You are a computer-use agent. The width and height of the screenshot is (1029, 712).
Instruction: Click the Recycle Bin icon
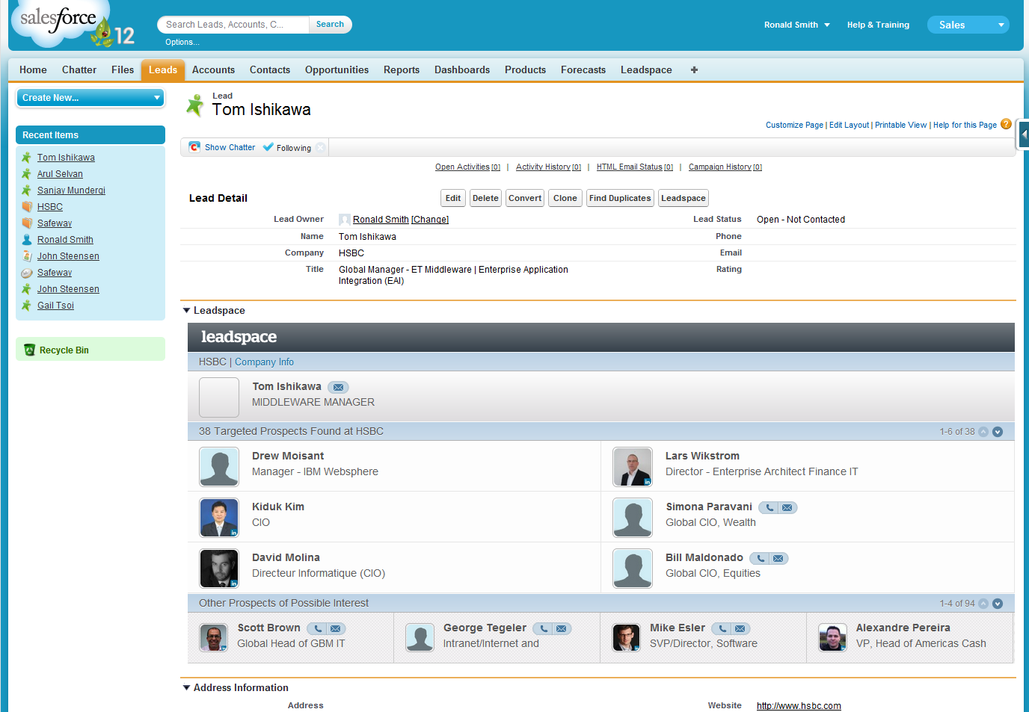coord(30,350)
